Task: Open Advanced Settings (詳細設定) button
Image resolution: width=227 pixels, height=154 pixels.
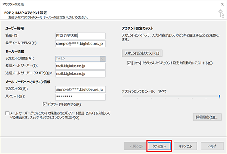Action: pyautogui.click(x=207, y=117)
